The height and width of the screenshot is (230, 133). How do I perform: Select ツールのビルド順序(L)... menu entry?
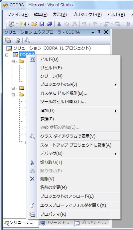(73, 101)
